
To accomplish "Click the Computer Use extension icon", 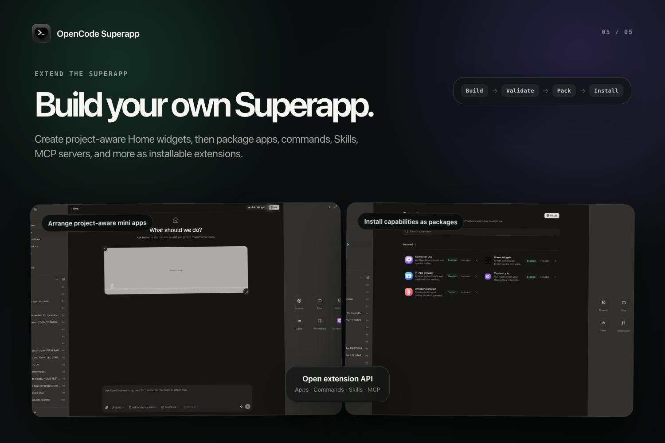I will click(x=409, y=260).
